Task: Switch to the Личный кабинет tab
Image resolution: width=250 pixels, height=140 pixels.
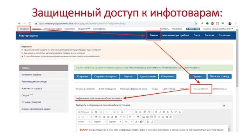Action: (201, 89)
